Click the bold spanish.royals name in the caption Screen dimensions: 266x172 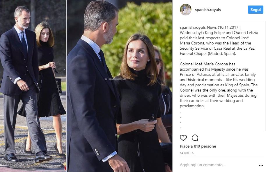[193, 27]
